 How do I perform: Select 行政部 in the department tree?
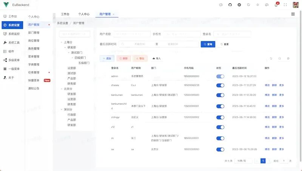point(72,115)
